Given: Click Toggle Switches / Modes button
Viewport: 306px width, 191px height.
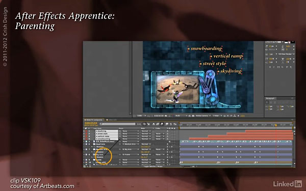Looking at the screenshot, I should 153,167.
